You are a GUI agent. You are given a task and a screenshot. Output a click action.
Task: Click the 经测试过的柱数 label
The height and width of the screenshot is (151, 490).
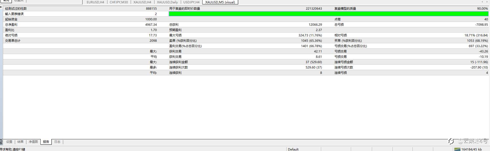[16, 8]
